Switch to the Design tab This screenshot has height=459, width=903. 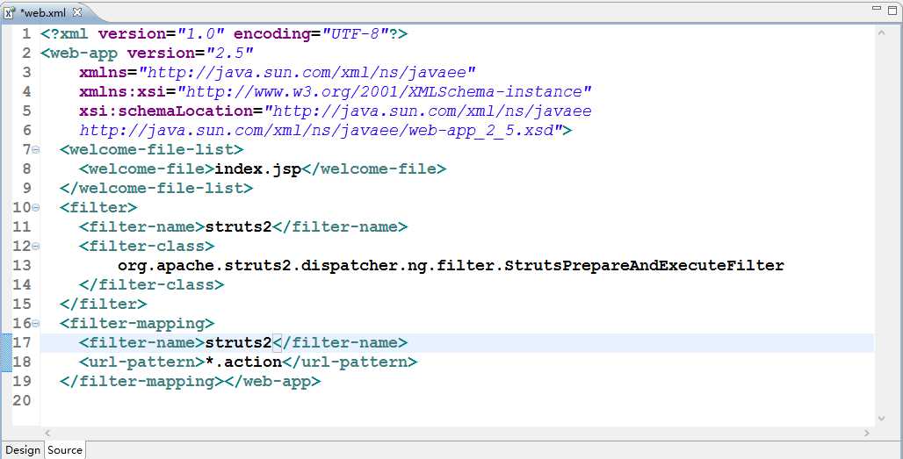point(23,450)
